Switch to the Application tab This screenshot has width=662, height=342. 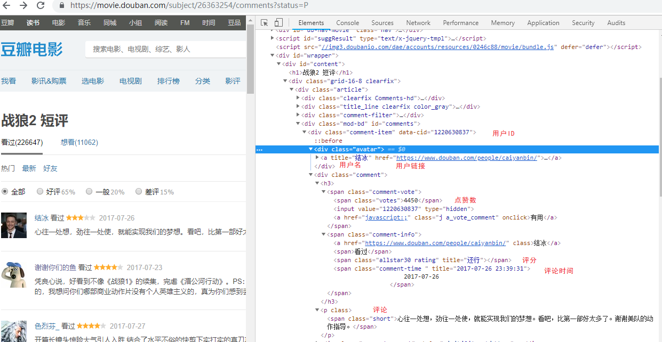click(543, 23)
